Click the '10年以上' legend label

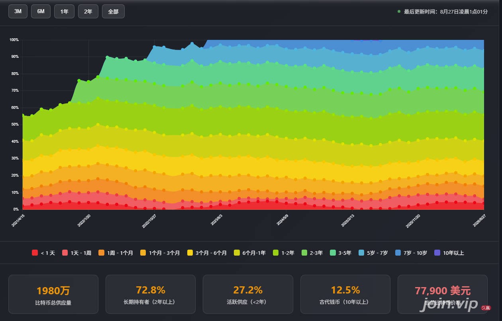pos(454,253)
